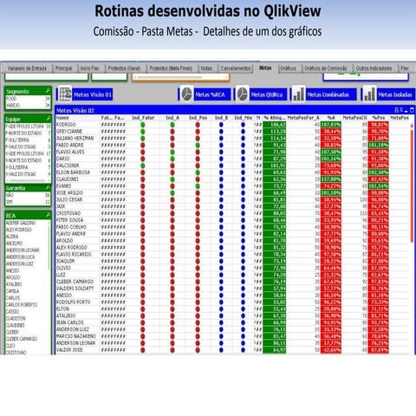Image resolution: width=416 pixels, height=416 pixels.
Task: Click RODRIGO's green Ind_Fatur indicator
Action: click(x=142, y=125)
